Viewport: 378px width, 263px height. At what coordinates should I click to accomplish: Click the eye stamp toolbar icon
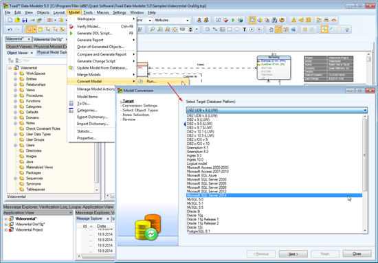[259, 30]
